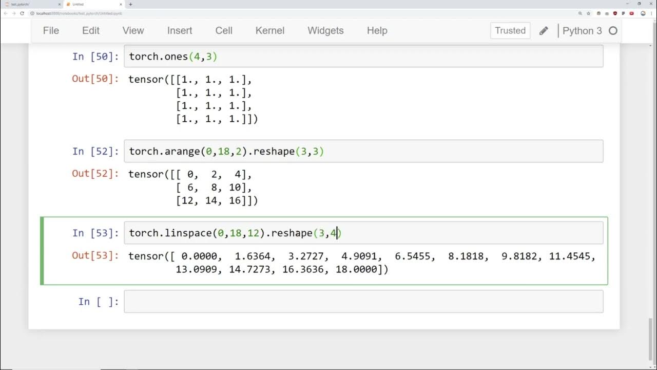Open a new browser tab with the plus icon

coord(130,4)
